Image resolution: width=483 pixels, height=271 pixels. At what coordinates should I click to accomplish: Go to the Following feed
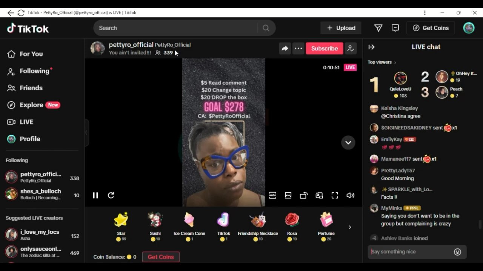click(x=29, y=71)
